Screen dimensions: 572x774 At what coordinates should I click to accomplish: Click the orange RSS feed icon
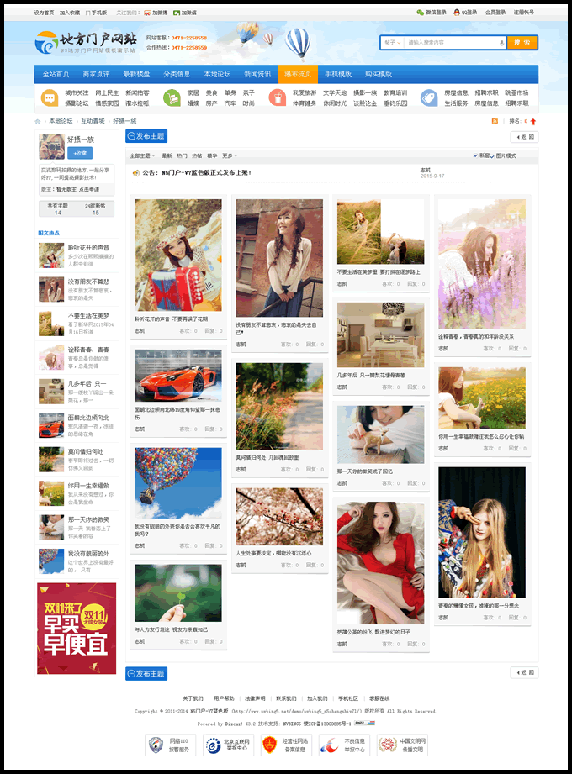click(x=495, y=121)
